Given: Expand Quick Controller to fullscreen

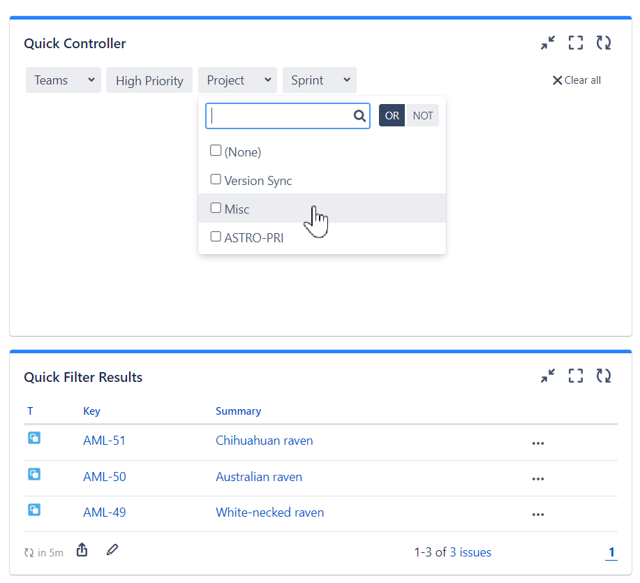Looking at the screenshot, I should tap(576, 43).
